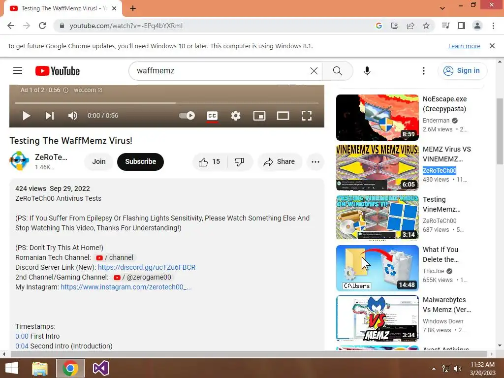
Task: Open YouTube settings three-dot menu
Action: [424, 71]
